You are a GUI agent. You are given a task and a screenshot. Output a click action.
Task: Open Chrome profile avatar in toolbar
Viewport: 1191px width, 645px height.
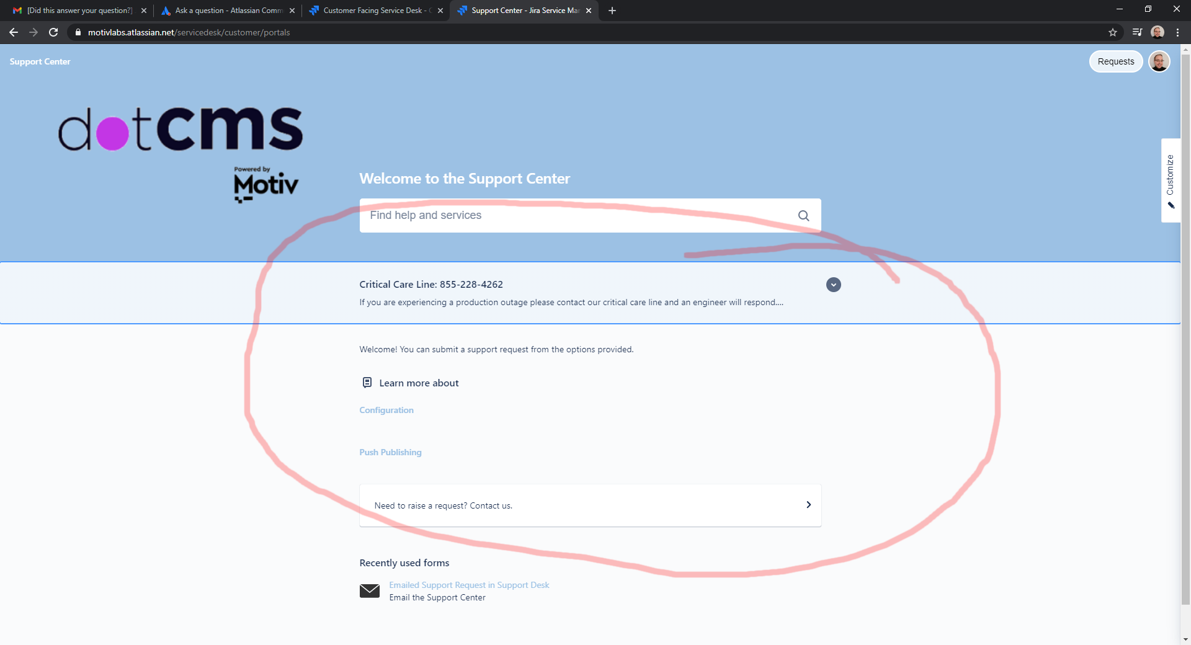coord(1158,32)
